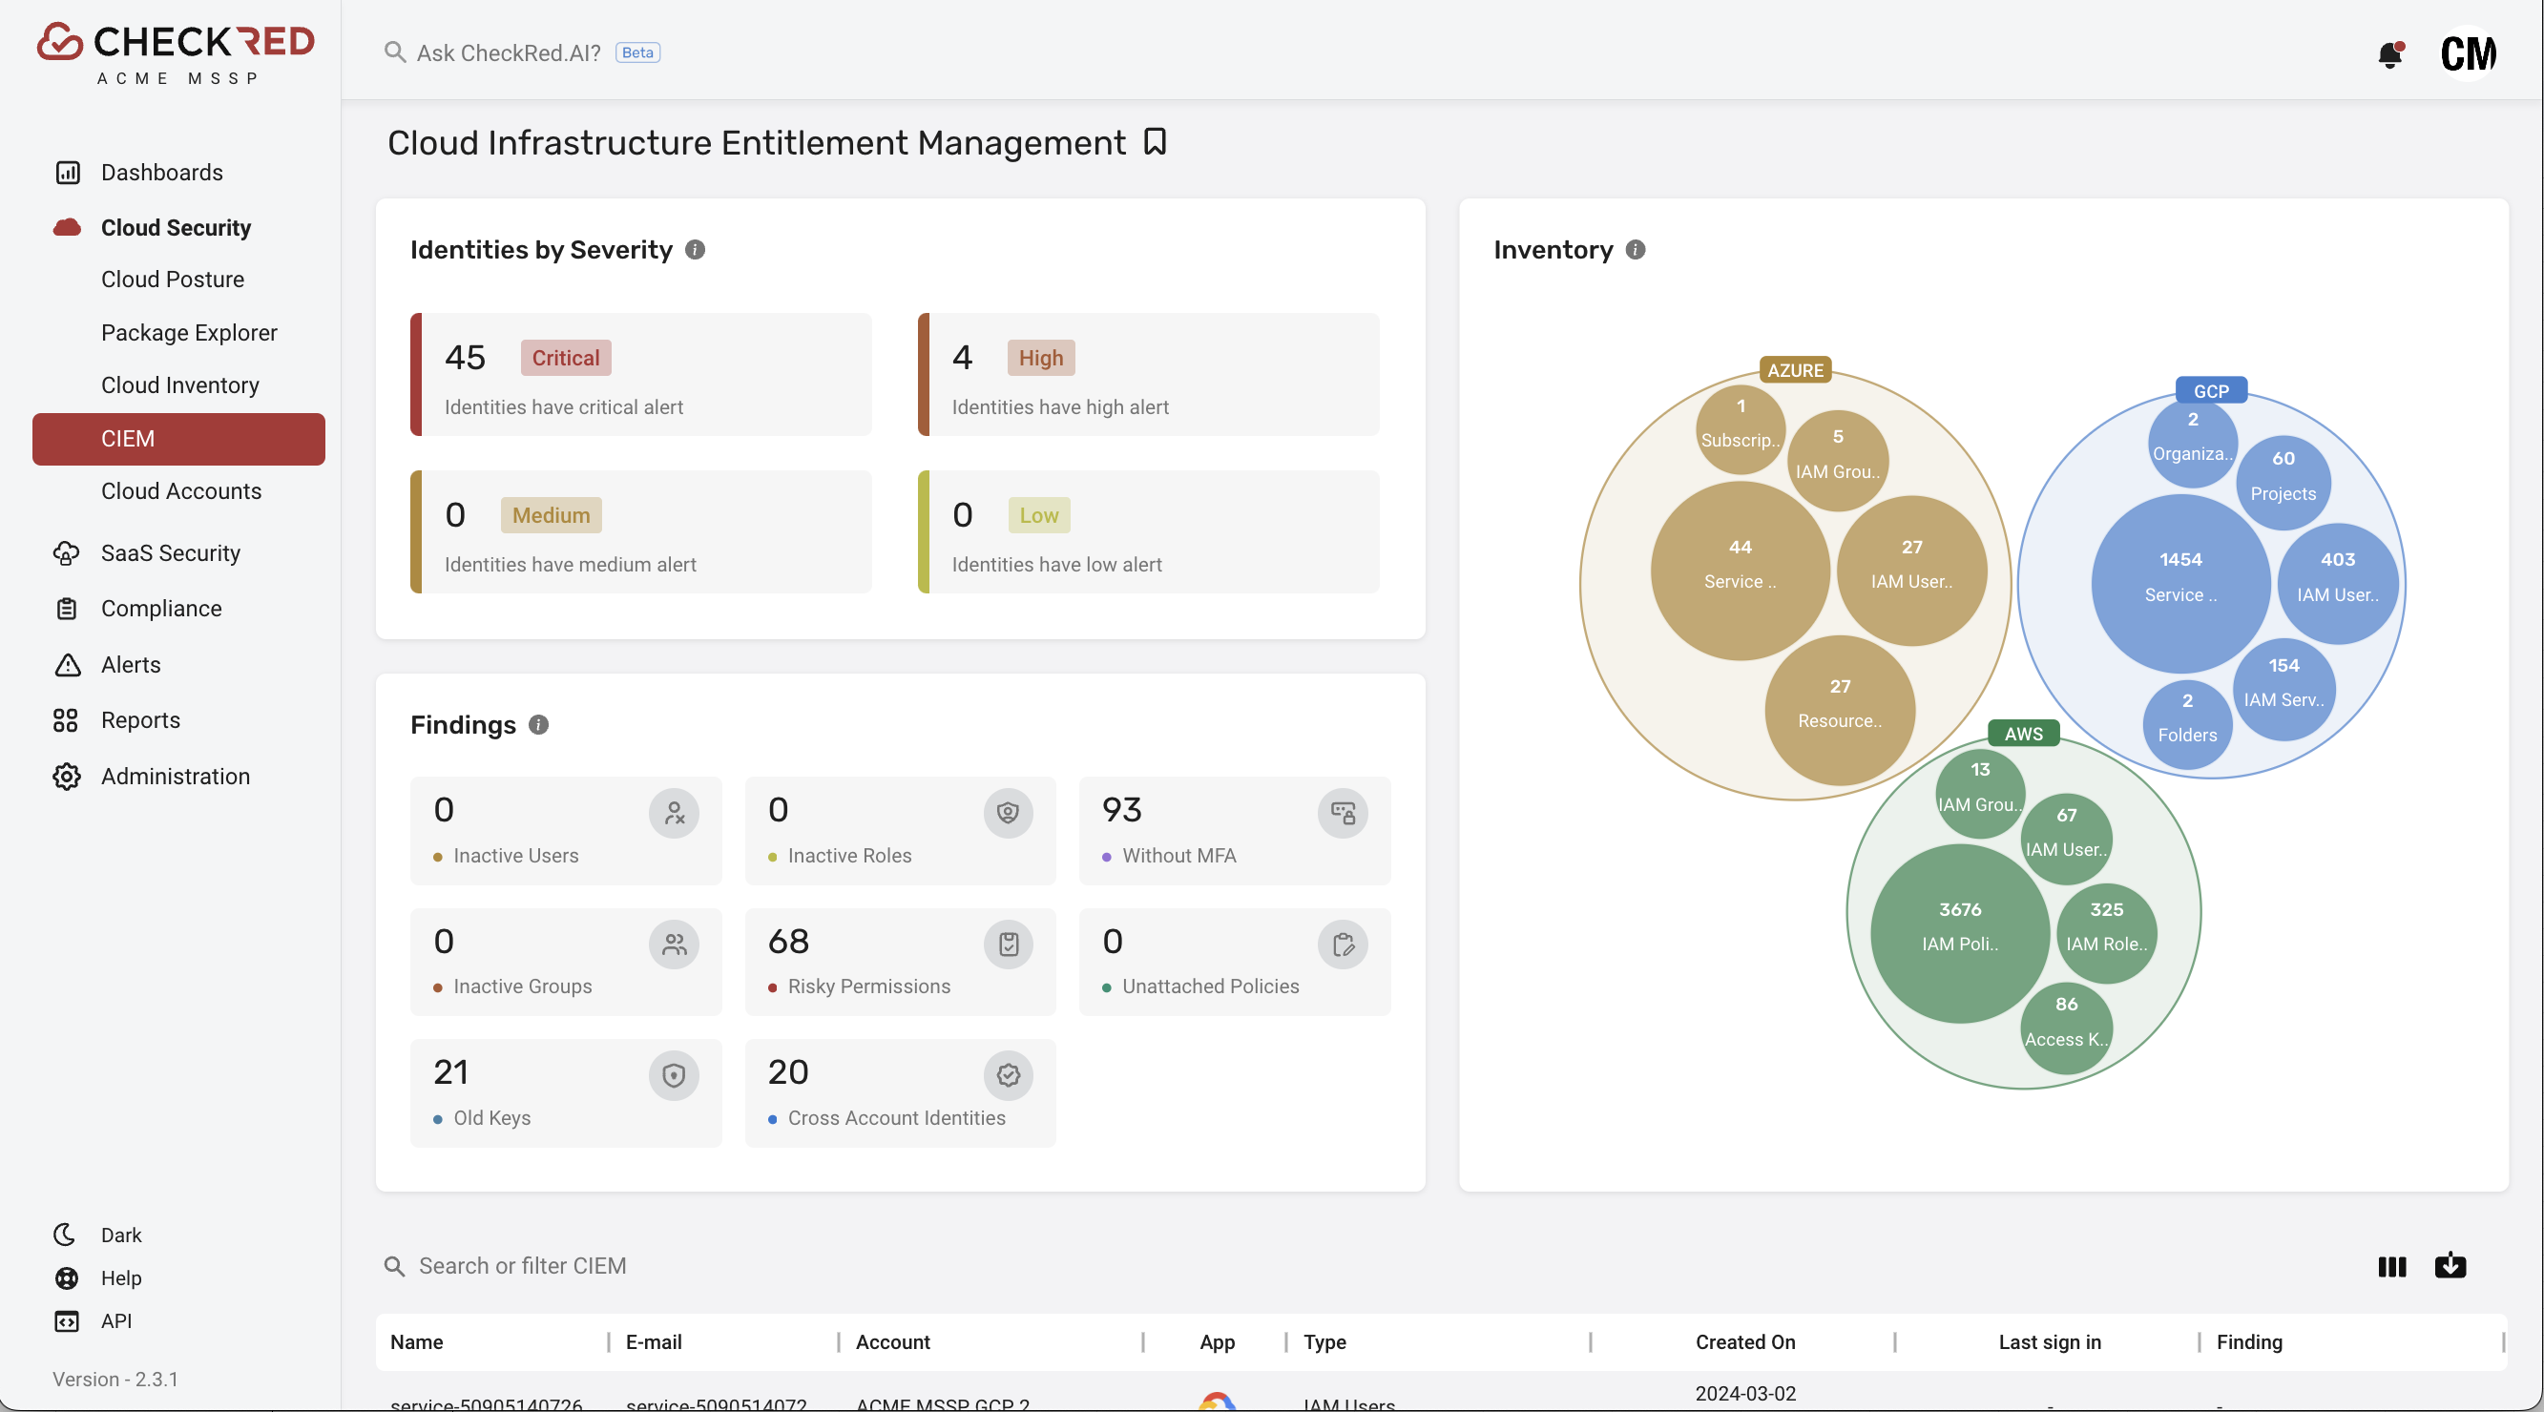Click the download export icon

2450,1266
